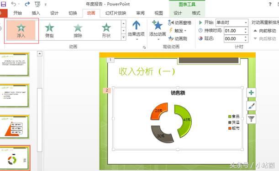Expand the full animation gallery

click(x=123, y=37)
